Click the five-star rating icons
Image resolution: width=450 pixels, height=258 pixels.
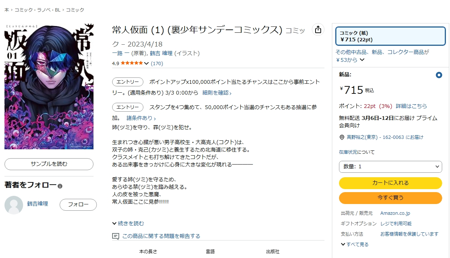coord(131,63)
